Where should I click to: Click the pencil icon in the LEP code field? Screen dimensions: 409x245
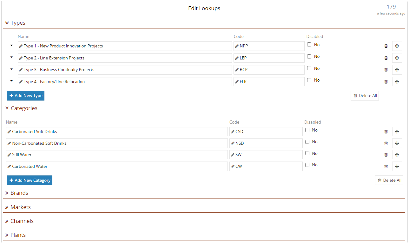[x=237, y=58]
